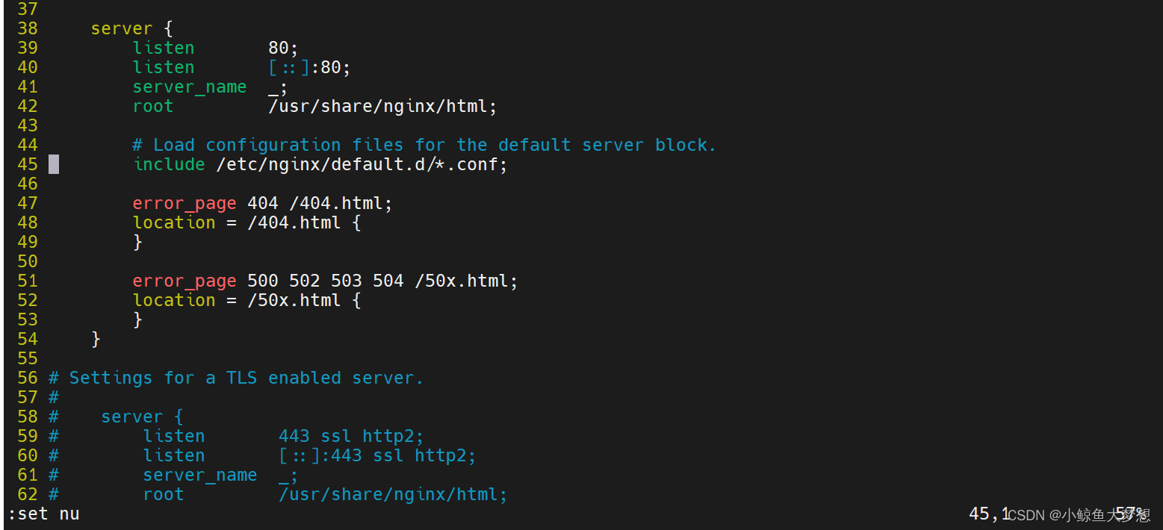The width and height of the screenshot is (1163, 530).
Task: Click the [::]:80 IPv6 listen address
Action: tap(308, 67)
